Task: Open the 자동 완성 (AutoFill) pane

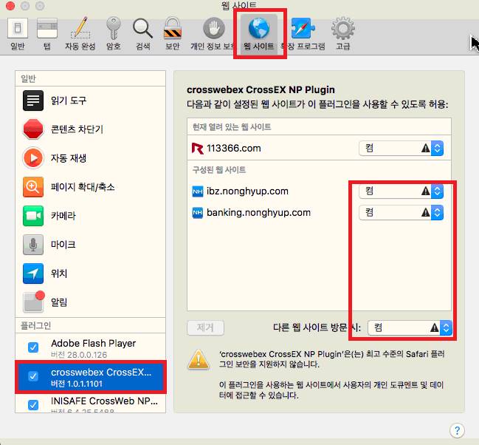Action: [x=80, y=34]
